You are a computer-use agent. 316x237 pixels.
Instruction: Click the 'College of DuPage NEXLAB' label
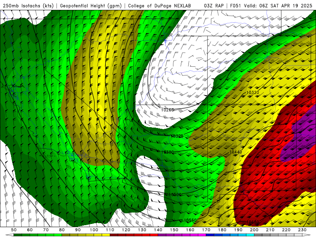click(x=160, y=6)
